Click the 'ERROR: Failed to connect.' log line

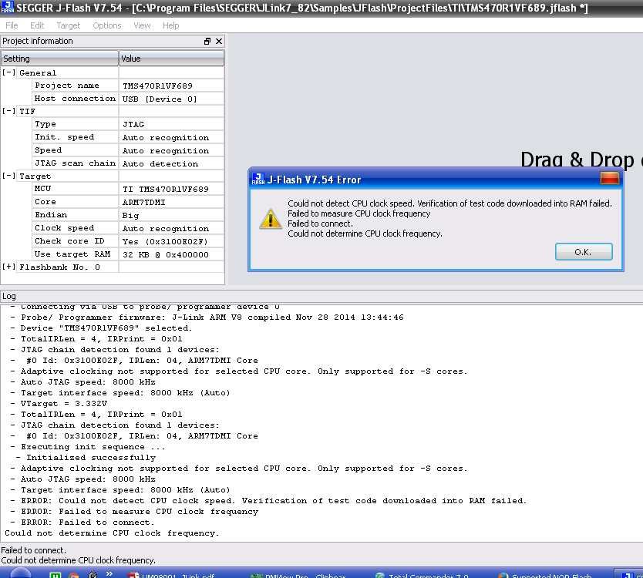click(82, 523)
